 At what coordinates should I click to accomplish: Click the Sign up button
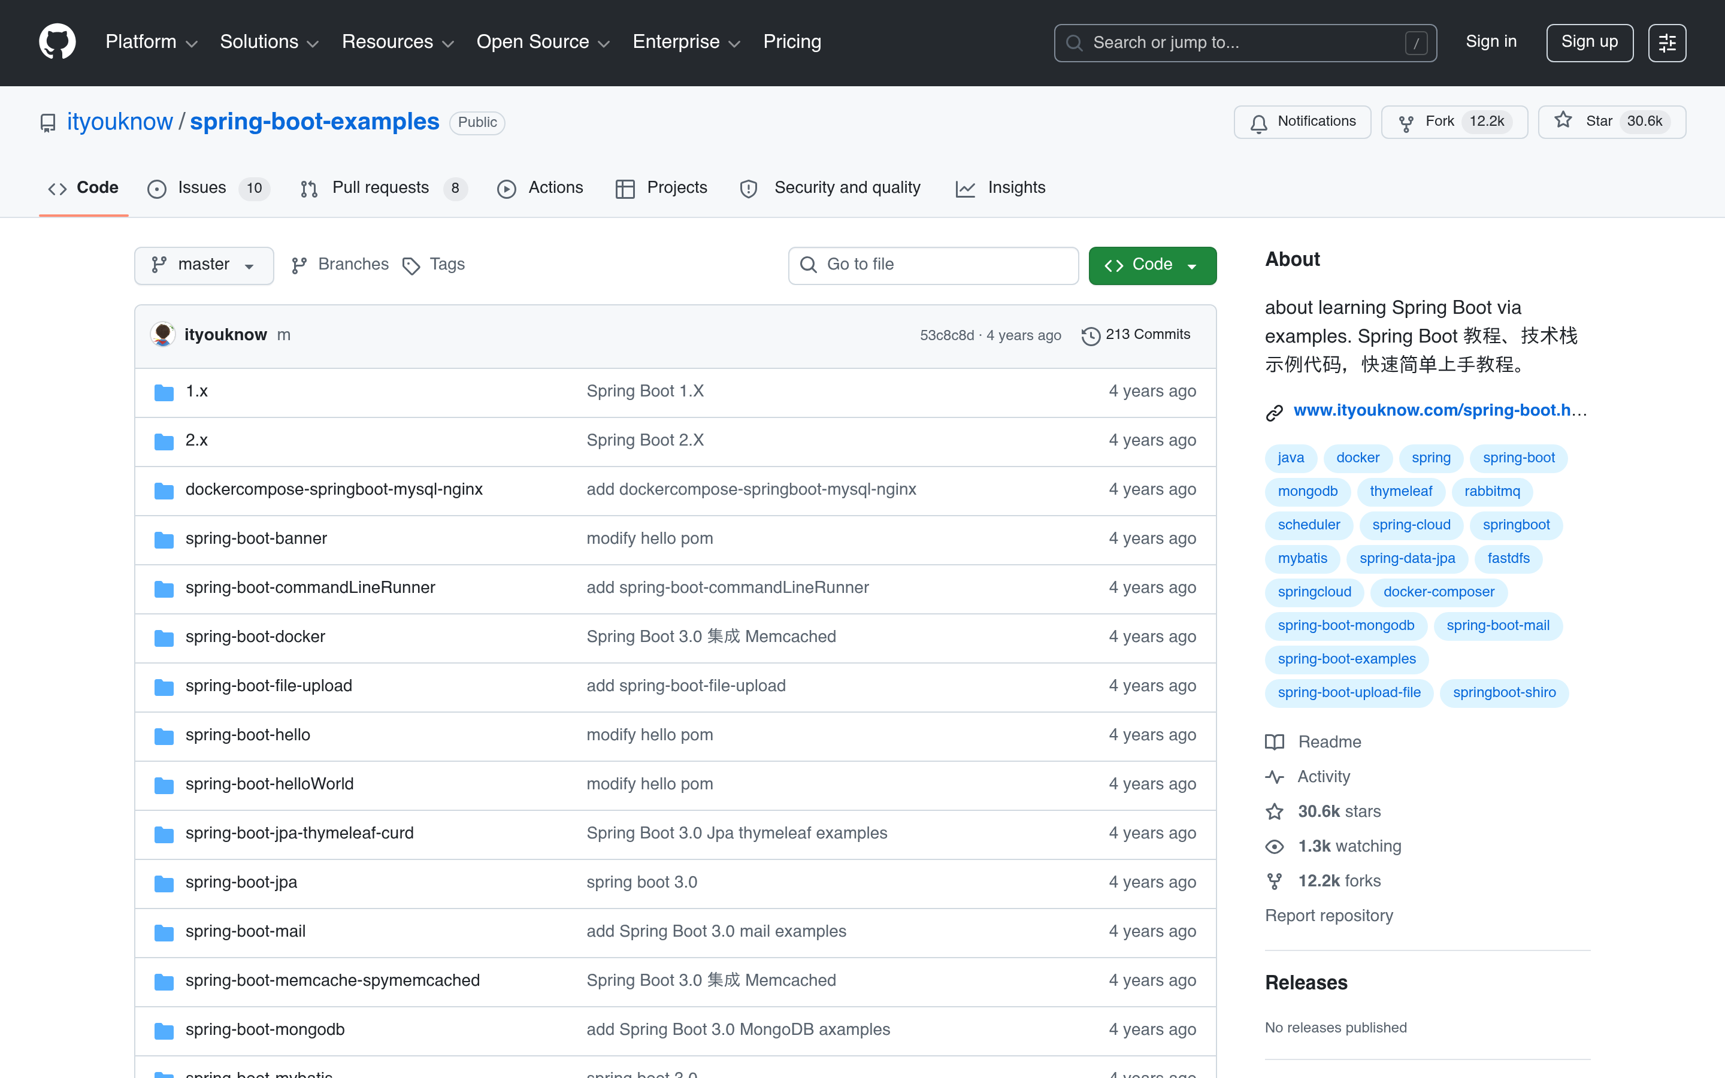[1589, 43]
